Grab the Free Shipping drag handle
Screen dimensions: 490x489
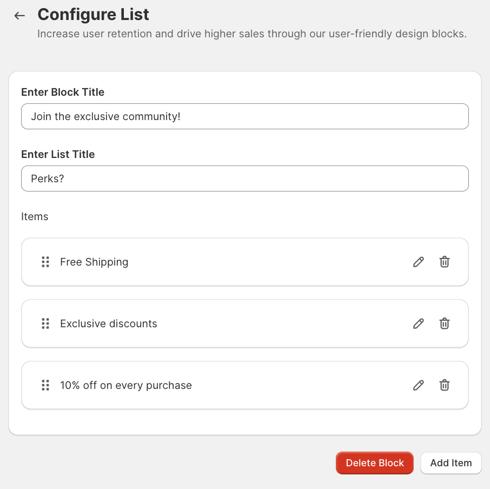[x=45, y=262]
